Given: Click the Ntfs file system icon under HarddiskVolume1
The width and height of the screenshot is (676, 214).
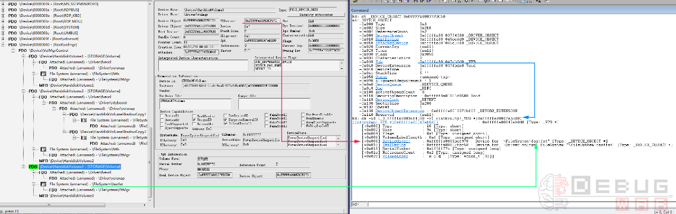Looking at the screenshot, I should 43,74.
